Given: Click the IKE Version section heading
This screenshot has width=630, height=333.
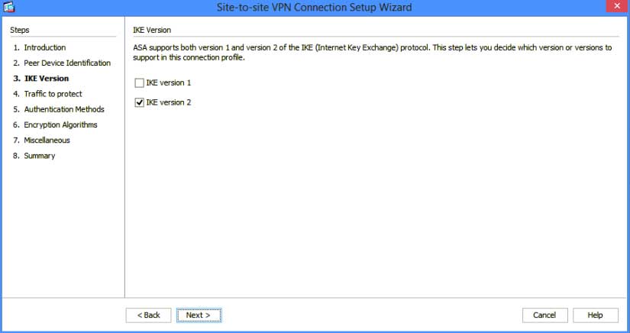Looking at the screenshot, I should coord(152,30).
